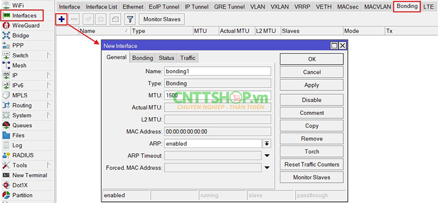Open Queues in the sidebar
The height and width of the screenshot is (203, 438).
coord(22,125)
